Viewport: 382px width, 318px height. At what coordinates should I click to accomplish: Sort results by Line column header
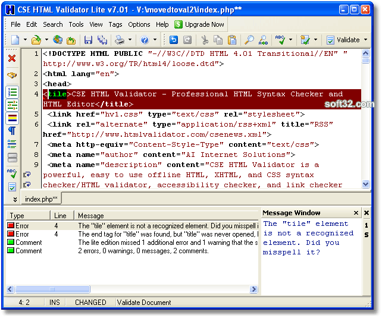pyautogui.click(x=62, y=216)
